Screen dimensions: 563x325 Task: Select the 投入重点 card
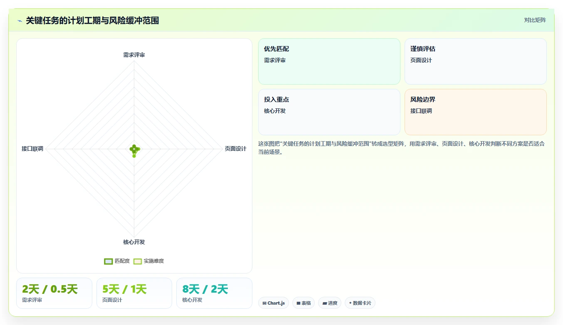(329, 112)
